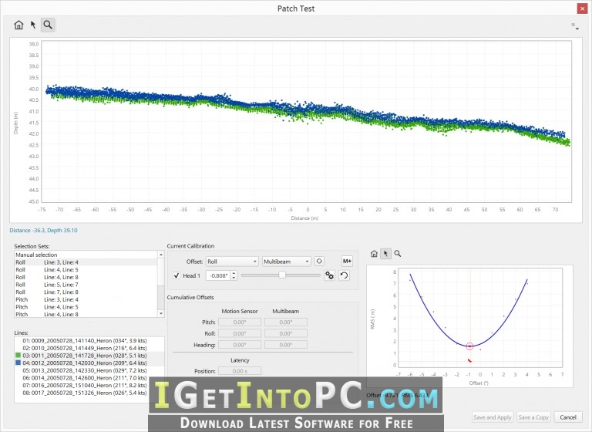Click the M+ button
Viewport: 592px width, 432px height.
(x=347, y=262)
